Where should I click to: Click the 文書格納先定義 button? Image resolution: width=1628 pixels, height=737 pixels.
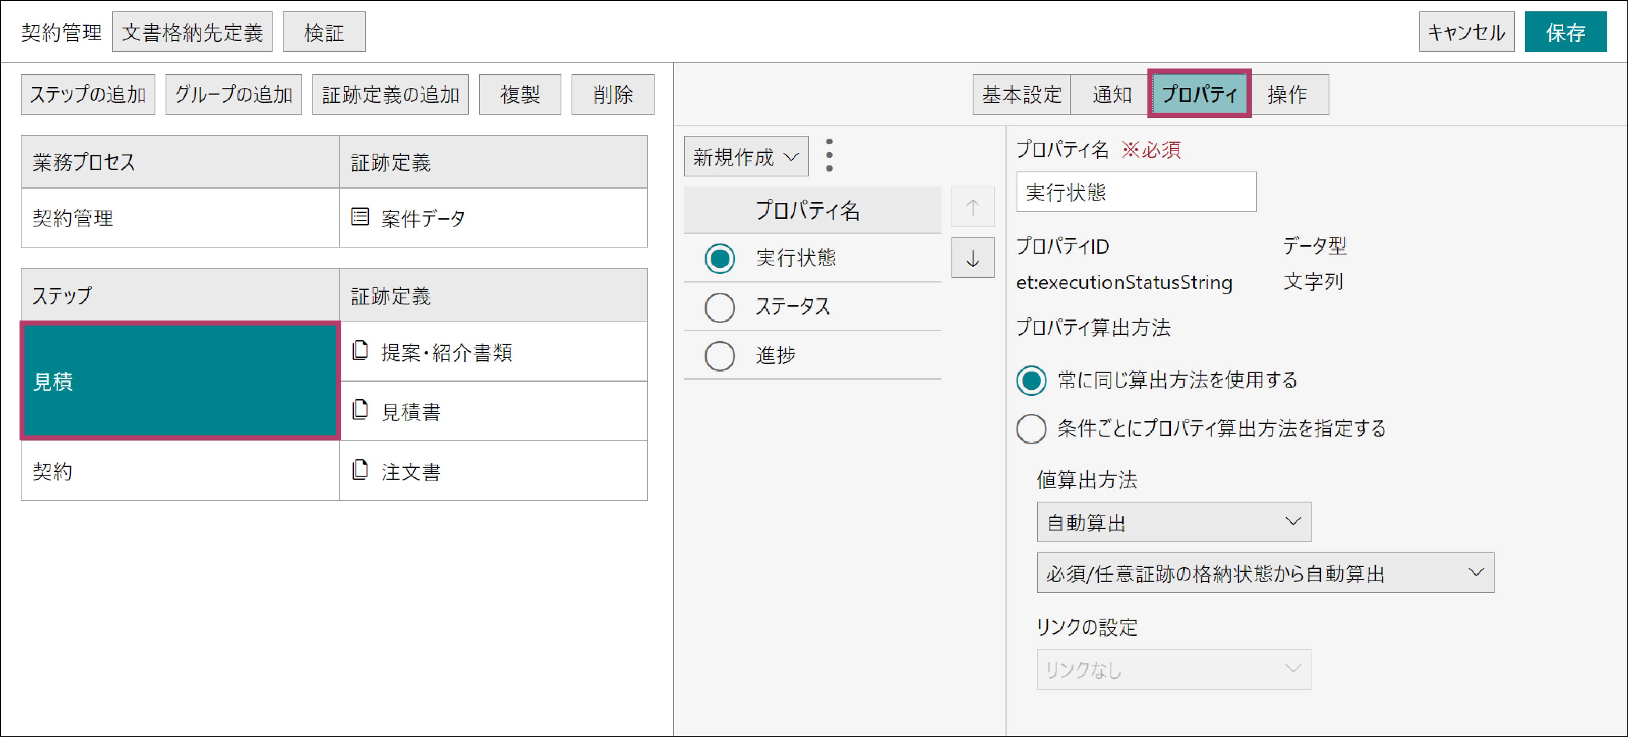[192, 32]
